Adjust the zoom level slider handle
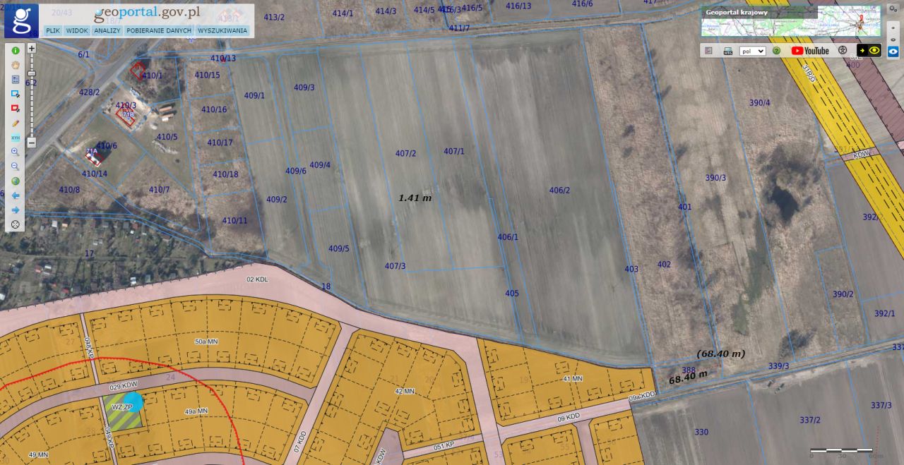This screenshot has height=465, width=904. pyautogui.click(x=31, y=73)
